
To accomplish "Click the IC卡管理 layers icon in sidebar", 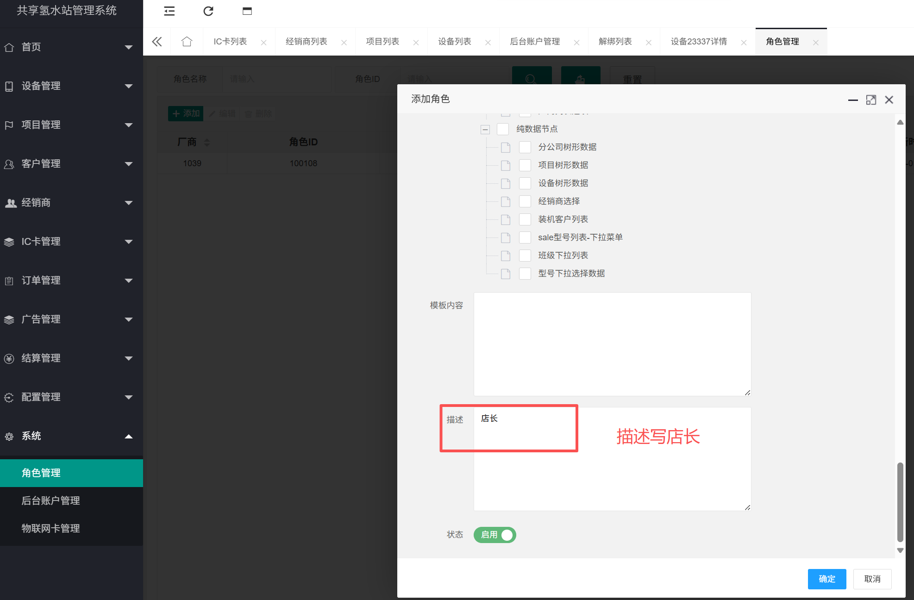I will (x=9, y=242).
